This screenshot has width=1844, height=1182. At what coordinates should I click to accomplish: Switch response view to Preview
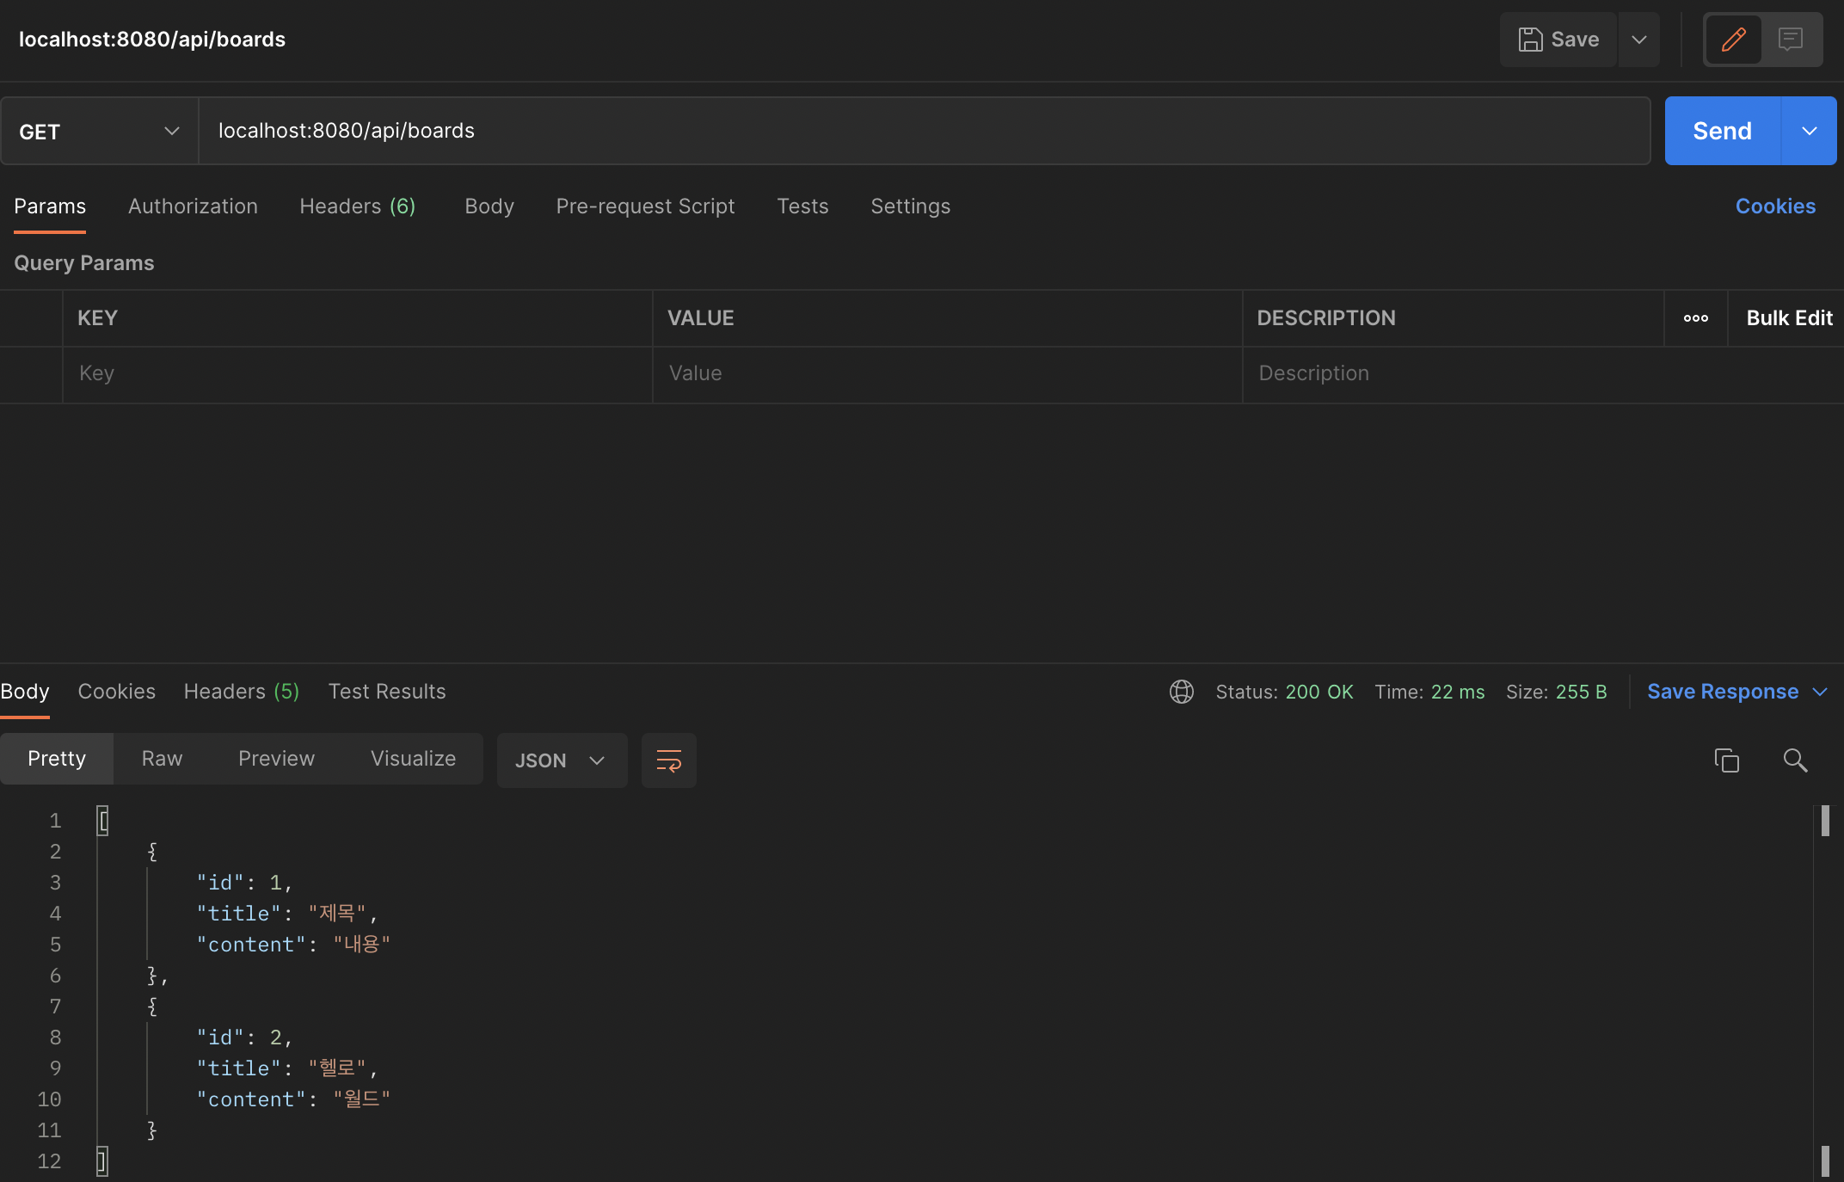(276, 759)
